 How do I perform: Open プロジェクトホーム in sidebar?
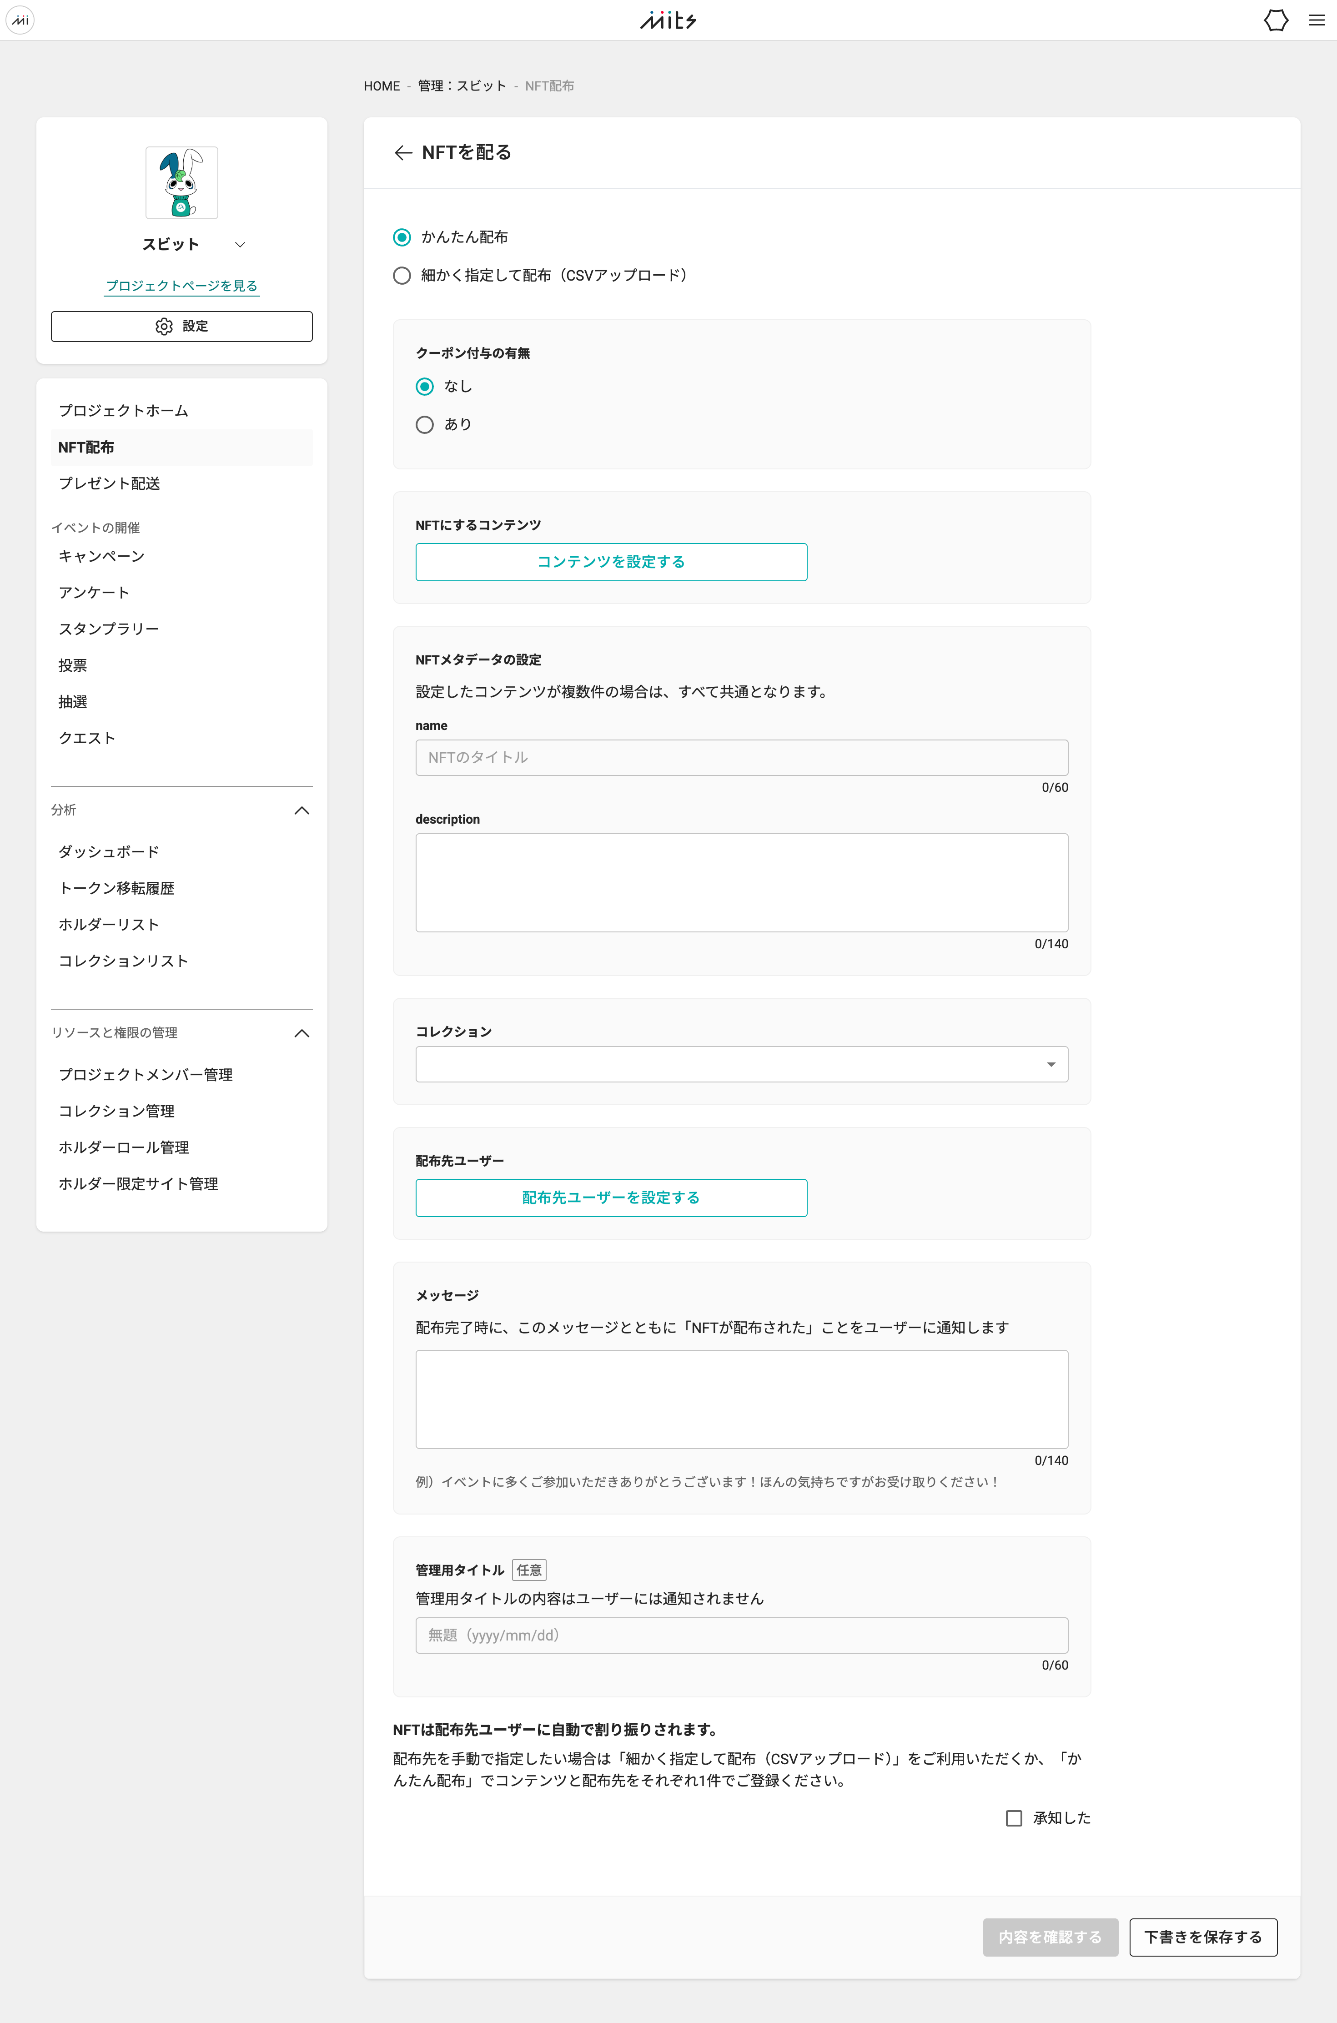coord(181,411)
